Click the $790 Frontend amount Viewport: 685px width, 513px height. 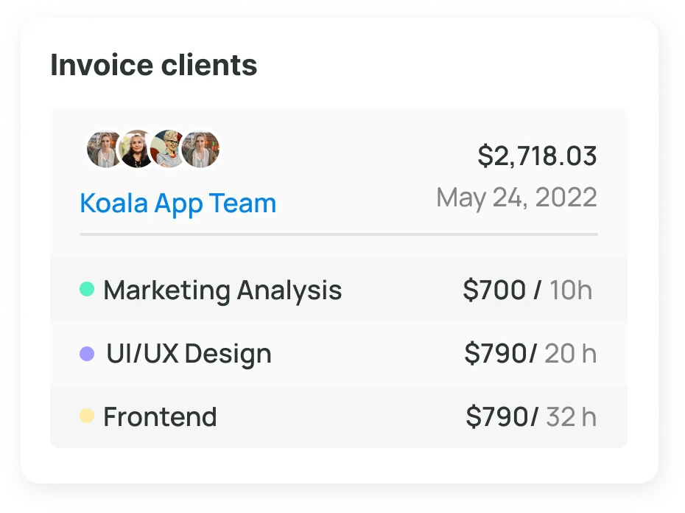pyautogui.click(x=497, y=416)
